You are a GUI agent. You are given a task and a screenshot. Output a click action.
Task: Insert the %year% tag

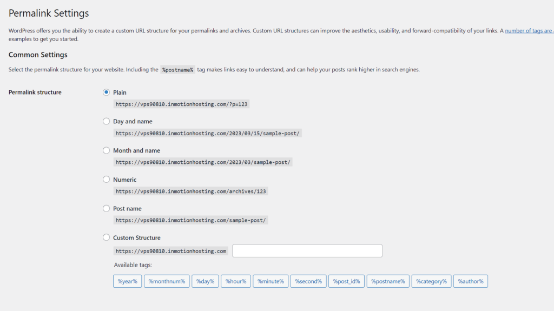pyautogui.click(x=127, y=281)
